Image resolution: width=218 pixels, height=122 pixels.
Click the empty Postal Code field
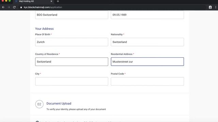coord(147,81)
